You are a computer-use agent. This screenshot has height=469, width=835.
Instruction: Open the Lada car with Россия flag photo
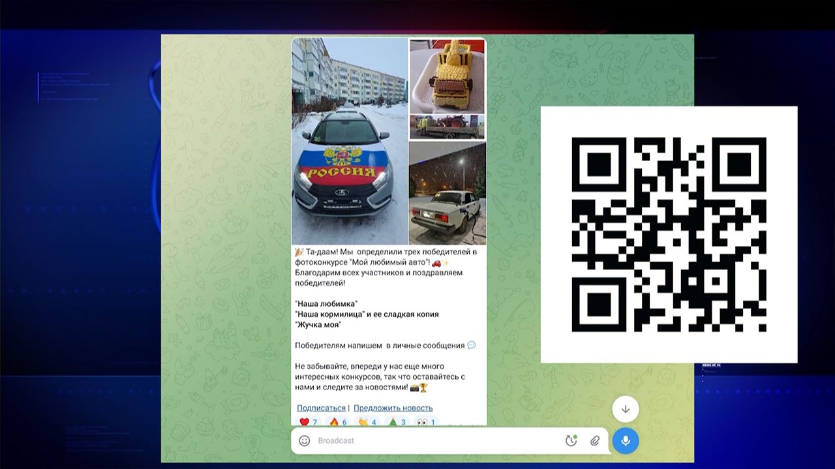coord(350,142)
